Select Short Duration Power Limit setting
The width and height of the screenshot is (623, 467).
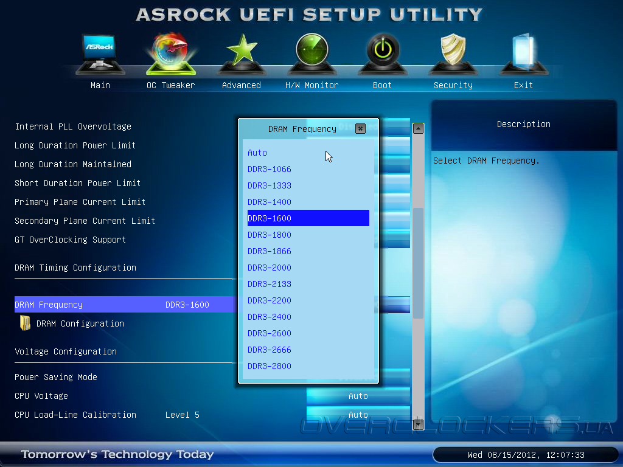(x=77, y=183)
